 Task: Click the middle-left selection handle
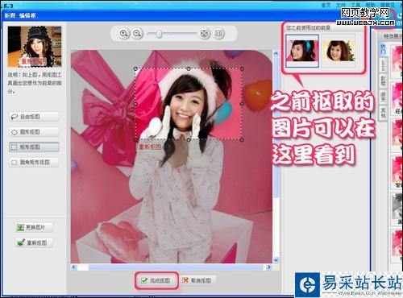(x=135, y=104)
